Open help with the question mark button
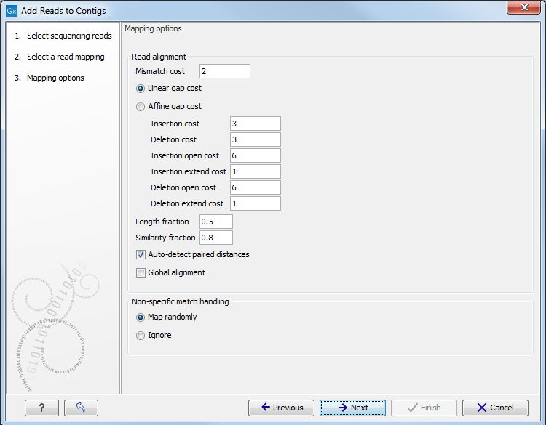This screenshot has width=546, height=425. [41, 408]
